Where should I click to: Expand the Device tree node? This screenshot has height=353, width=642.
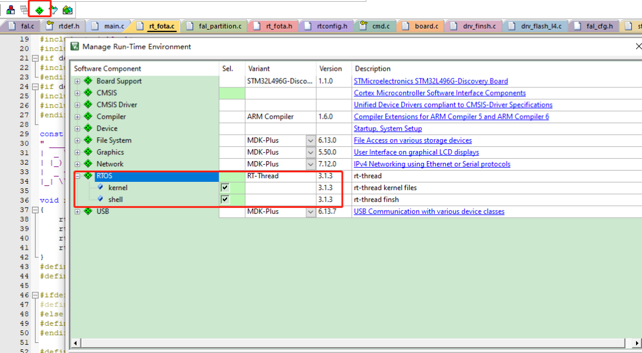[x=77, y=128]
